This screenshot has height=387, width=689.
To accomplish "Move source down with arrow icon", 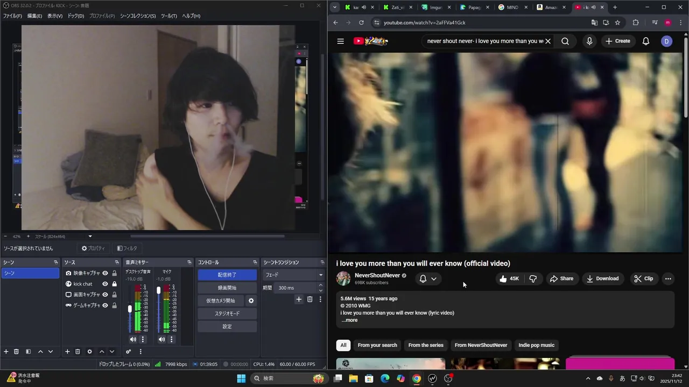I will [112, 352].
